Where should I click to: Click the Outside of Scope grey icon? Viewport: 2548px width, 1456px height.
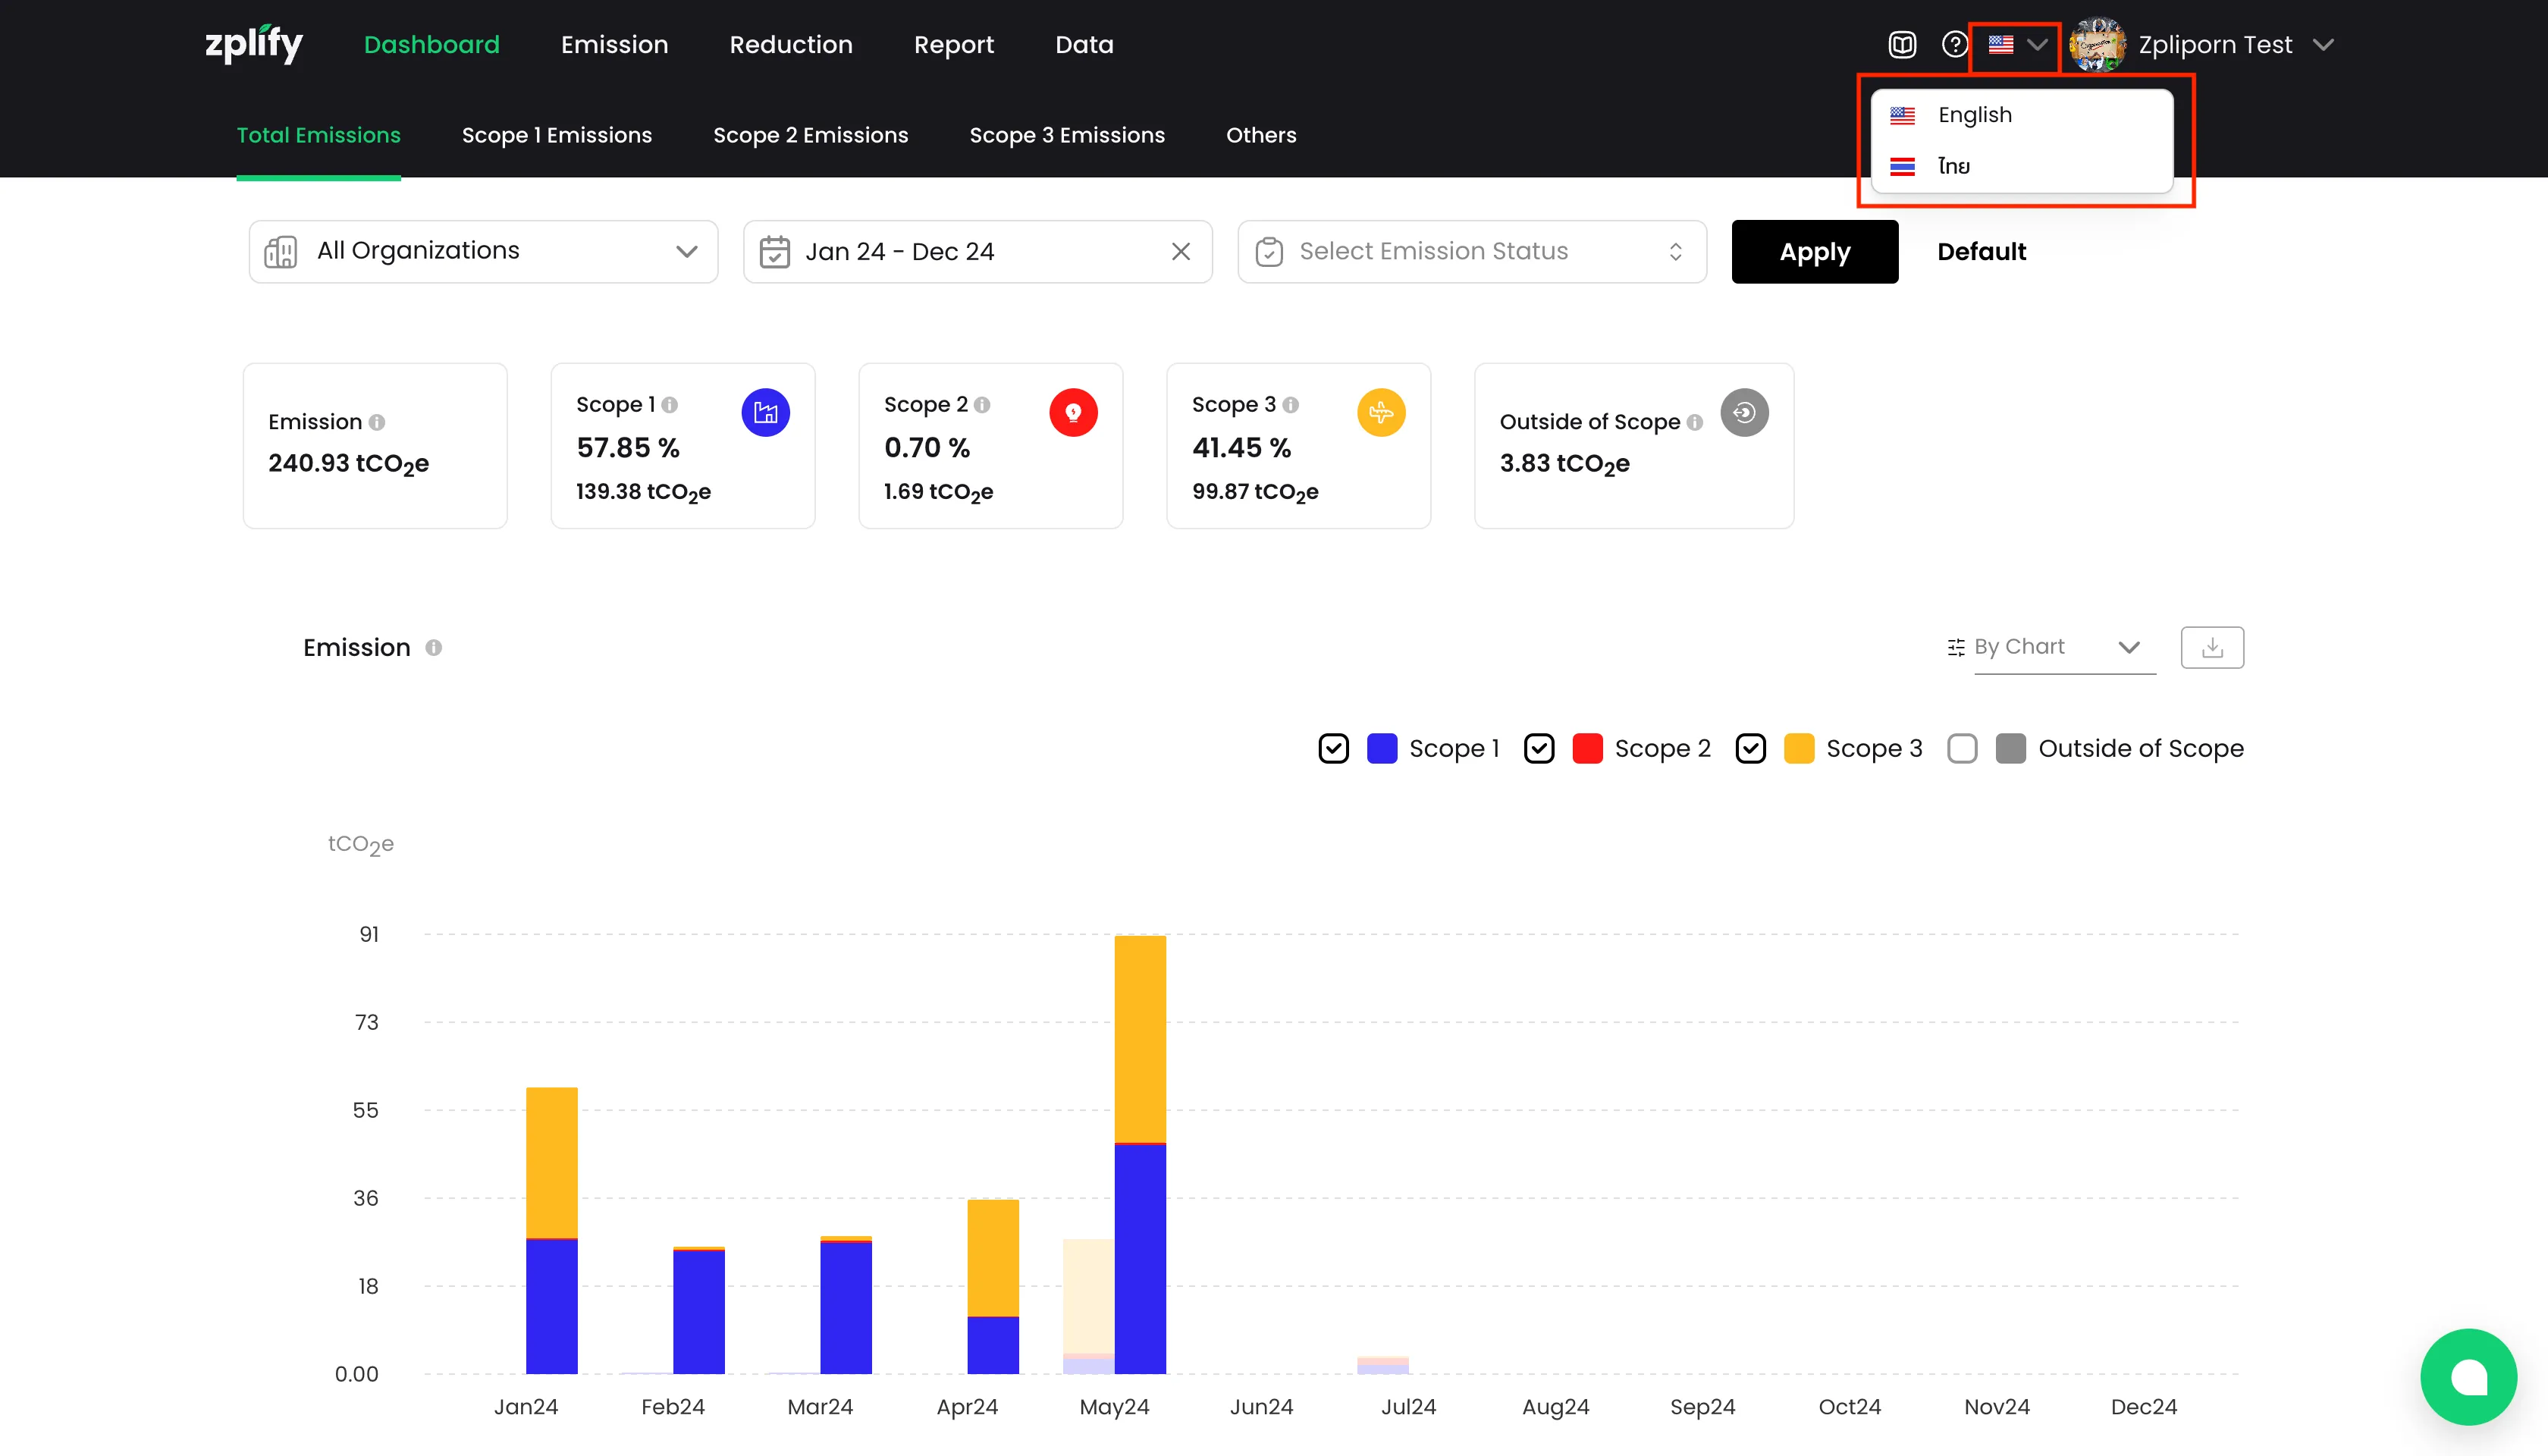pos(1744,412)
